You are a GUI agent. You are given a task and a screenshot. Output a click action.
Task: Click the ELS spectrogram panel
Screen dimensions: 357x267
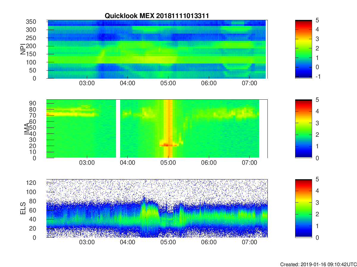pyautogui.click(x=157, y=208)
